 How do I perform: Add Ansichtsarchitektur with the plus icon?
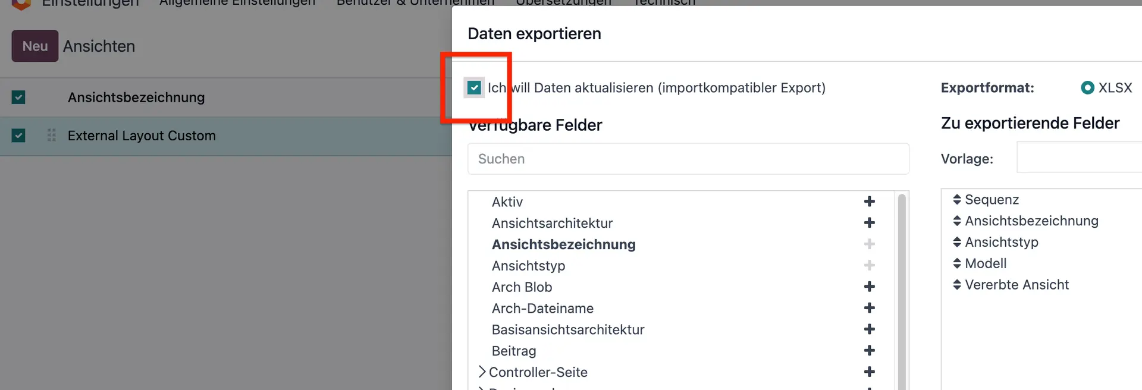click(x=869, y=222)
